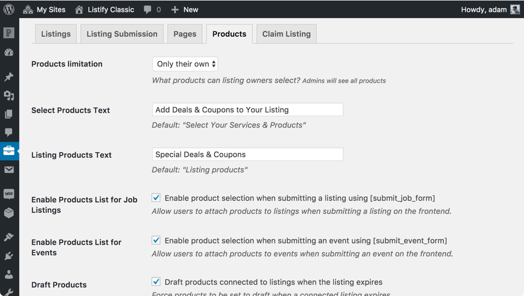The height and width of the screenshot is (296, 524).
Task: Switch to the Pages settings tab
Action: [185, 34]
